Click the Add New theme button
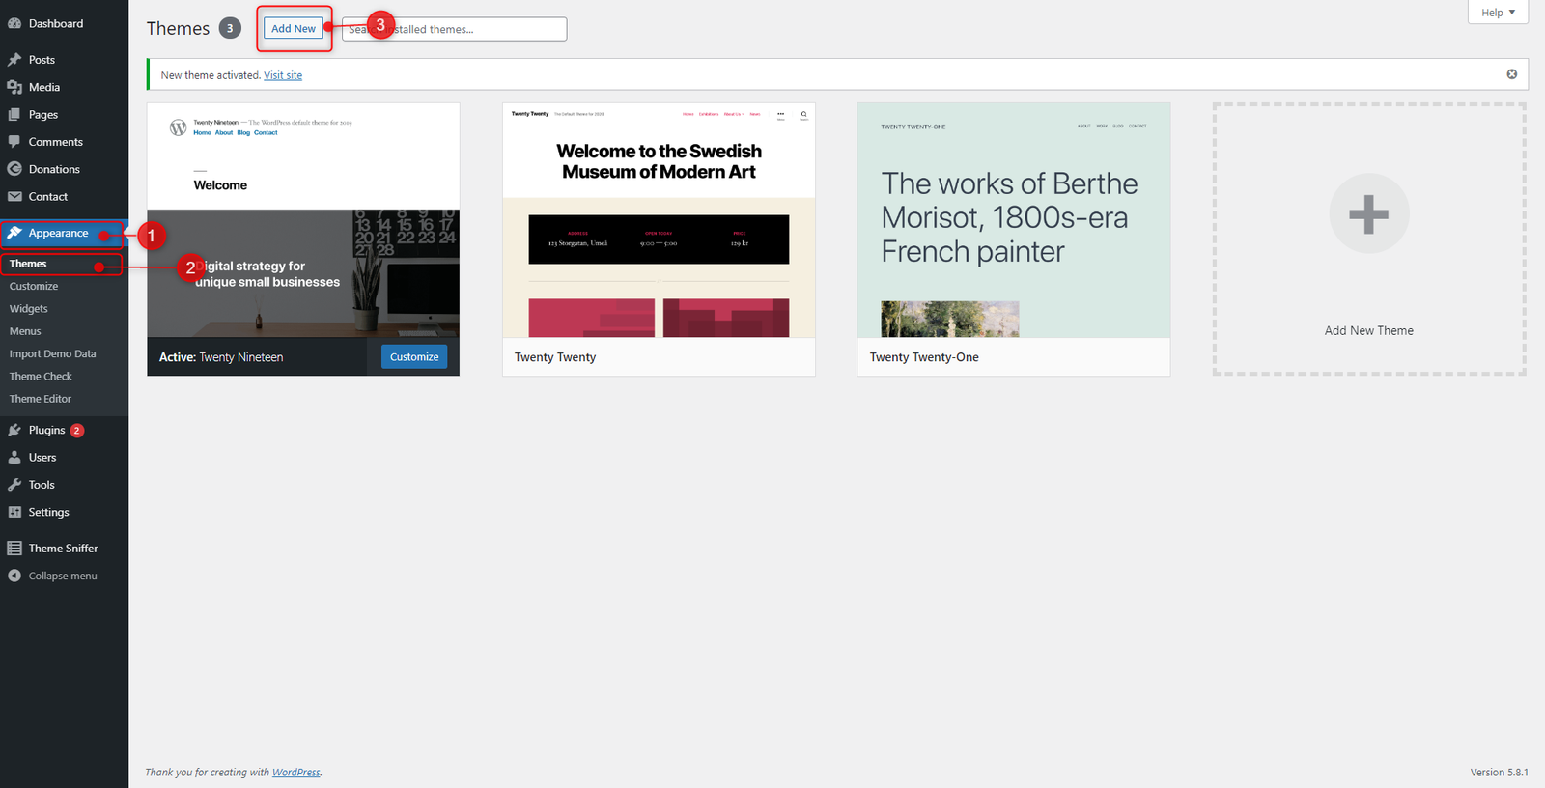1545x788 pixels. (294, 29)
